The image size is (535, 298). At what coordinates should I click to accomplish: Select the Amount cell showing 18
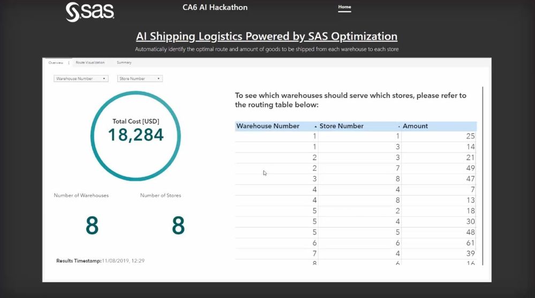coord(439,211)
